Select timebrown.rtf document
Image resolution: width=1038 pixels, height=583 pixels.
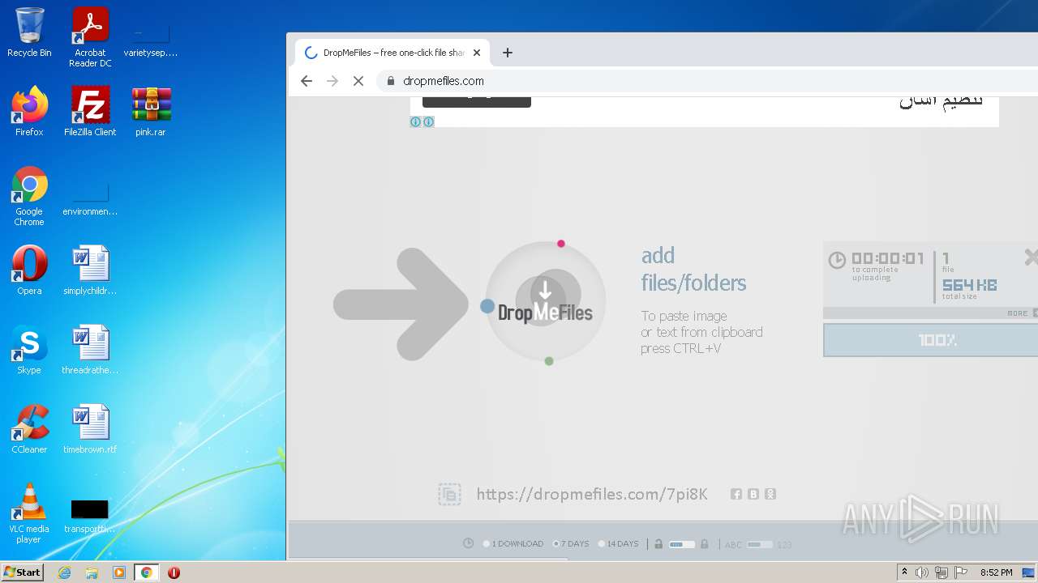(x=90, y=429)
